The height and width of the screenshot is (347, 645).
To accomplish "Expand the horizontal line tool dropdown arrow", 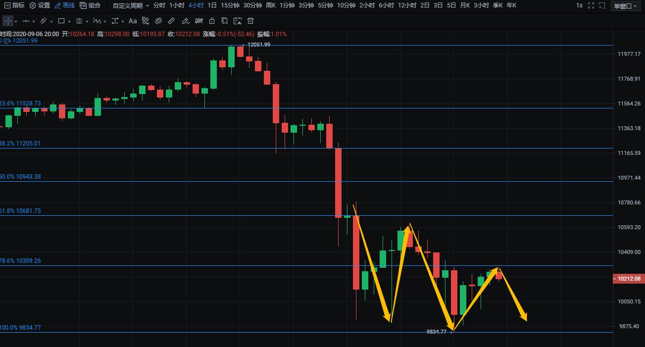I will [x=34, y=22].
